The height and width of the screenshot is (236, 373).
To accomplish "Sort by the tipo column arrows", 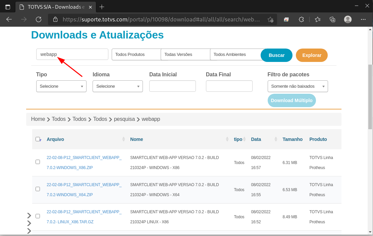I will (x=244, y=139).
